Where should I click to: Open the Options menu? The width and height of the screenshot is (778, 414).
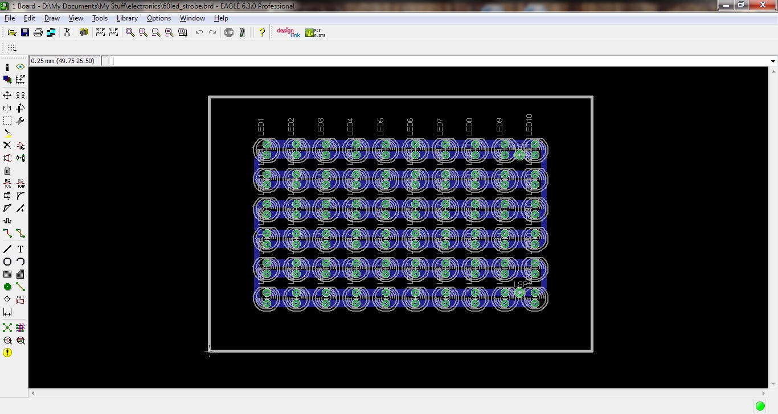[x=158, y=18]
